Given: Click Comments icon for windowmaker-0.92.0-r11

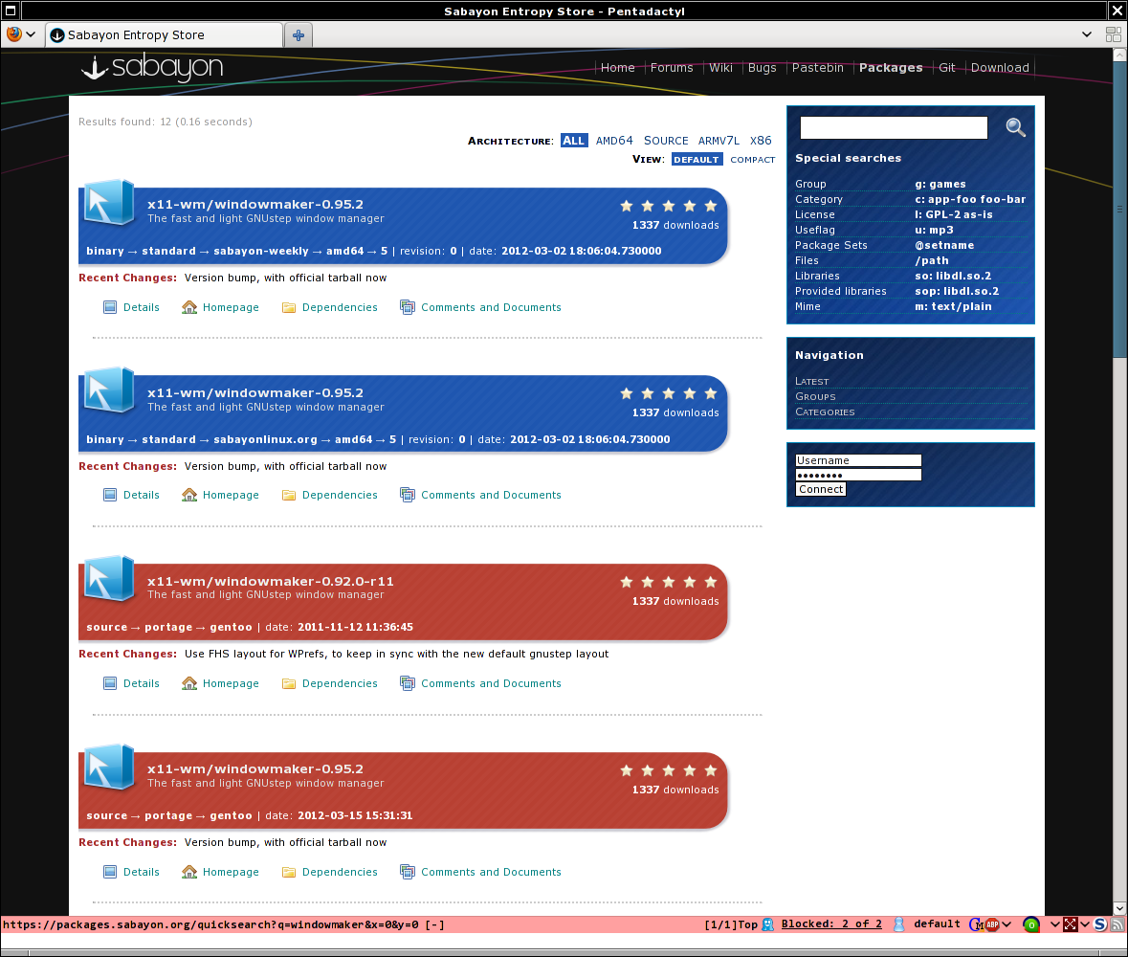Looking at the screenshot, I should click(x=408, y=683).
